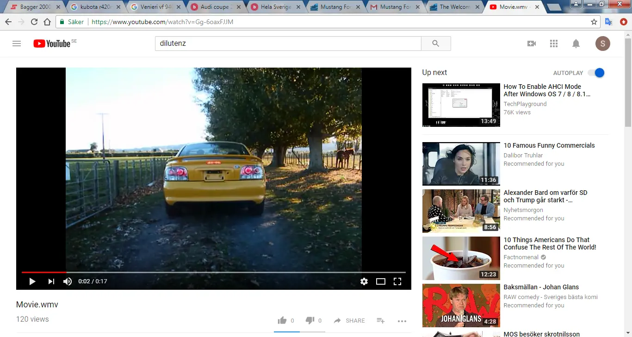Viewport: 632px width, 337px height.
Task: Turn off the Autoplay switch
Action: tap(596, 73)
